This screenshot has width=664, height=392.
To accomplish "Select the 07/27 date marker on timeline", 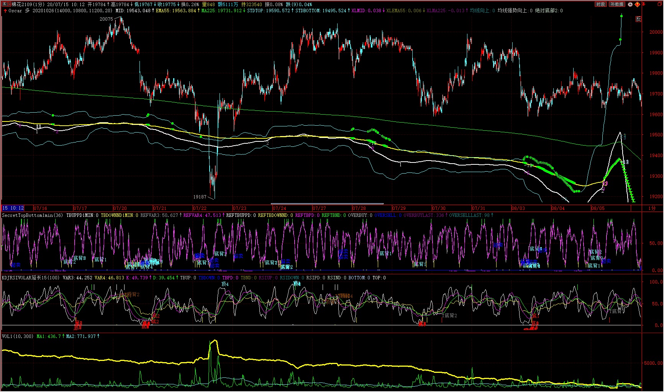I will click(x=319, y=208).
